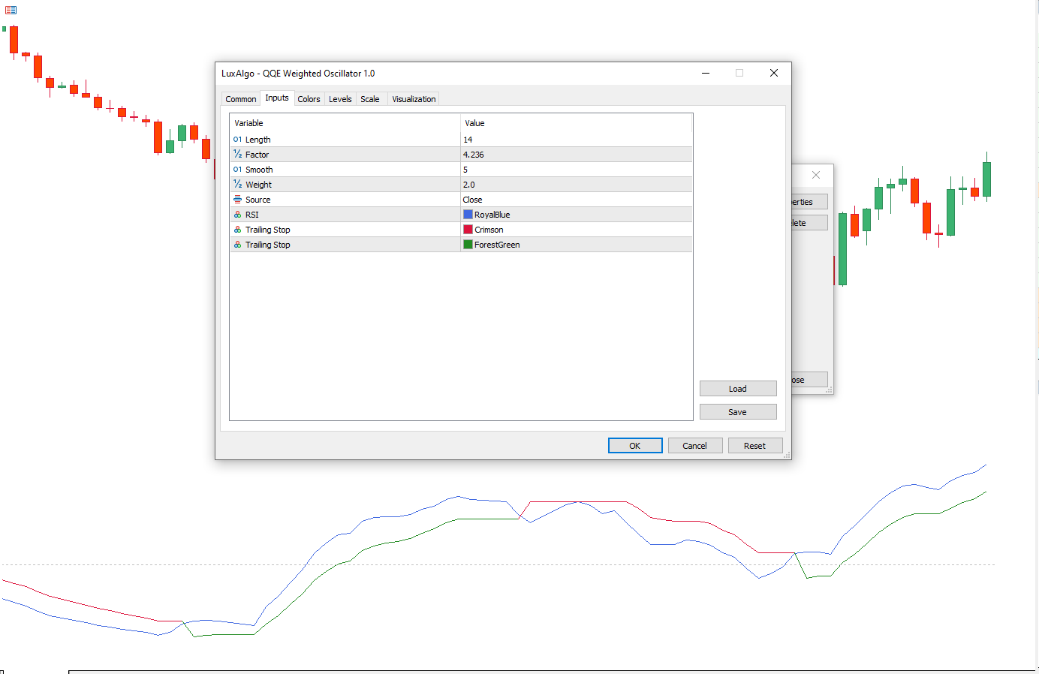Load saved input settings

click(737, 389)
